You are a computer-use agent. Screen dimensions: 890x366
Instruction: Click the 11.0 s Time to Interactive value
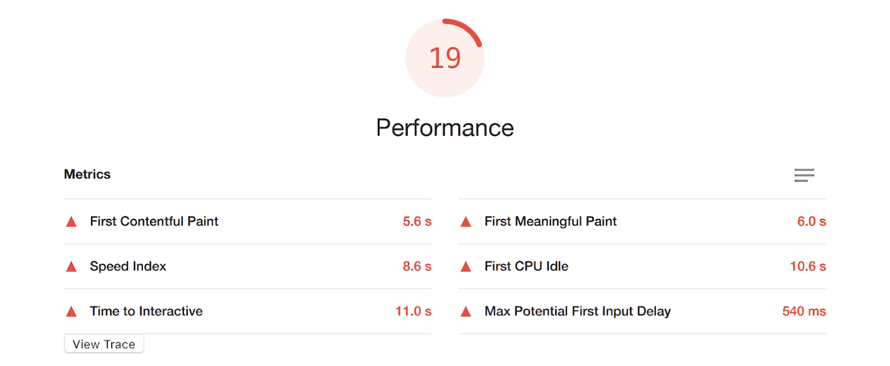point(413,311)
